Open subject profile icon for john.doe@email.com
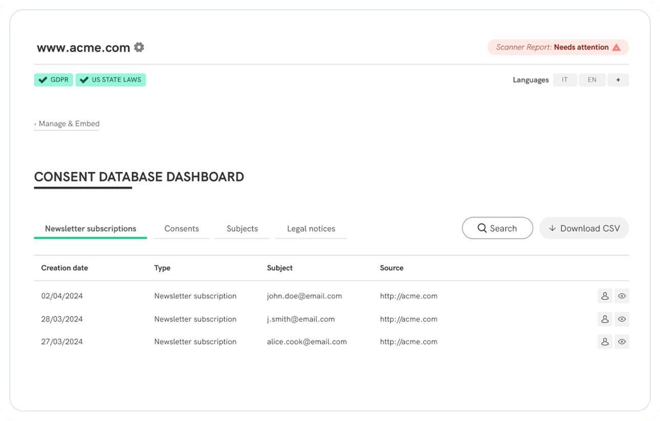The height and width of the screenshot is (421, 660). click(x=605, y=296)
